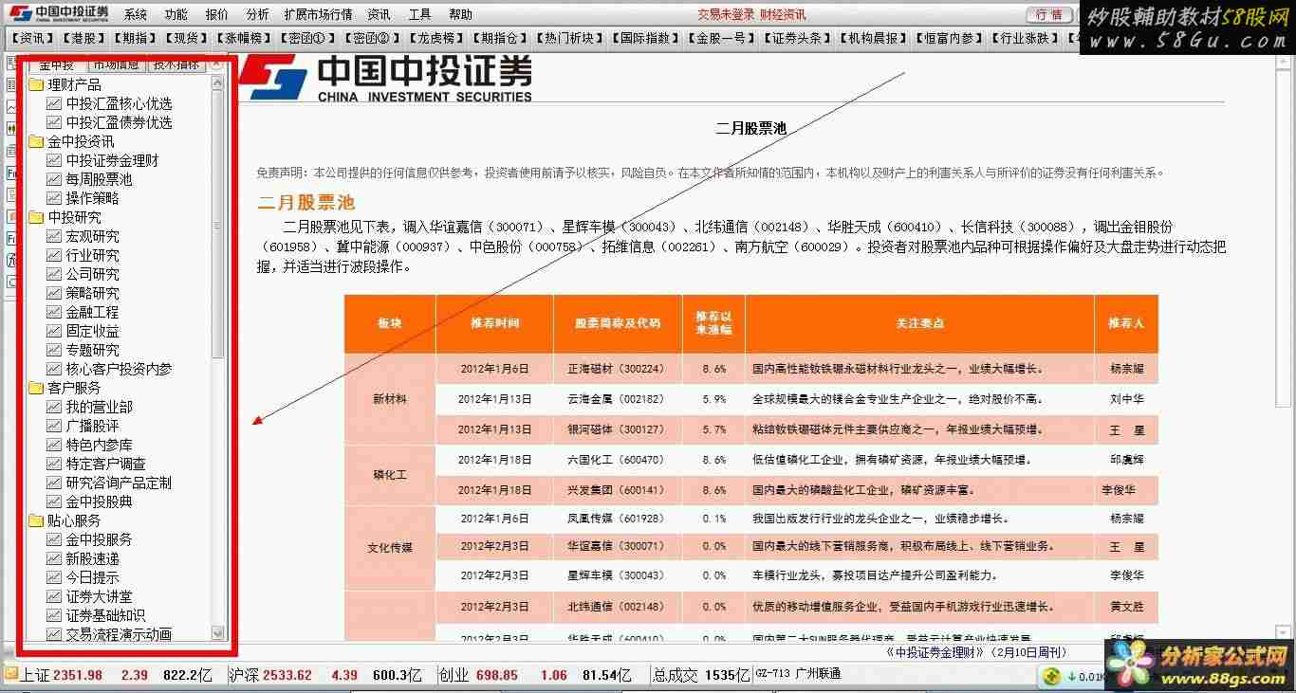This screenshot has width=1296, height=693.
Task: Click chart icon beside 我的营业部
Action: point(54,407)
